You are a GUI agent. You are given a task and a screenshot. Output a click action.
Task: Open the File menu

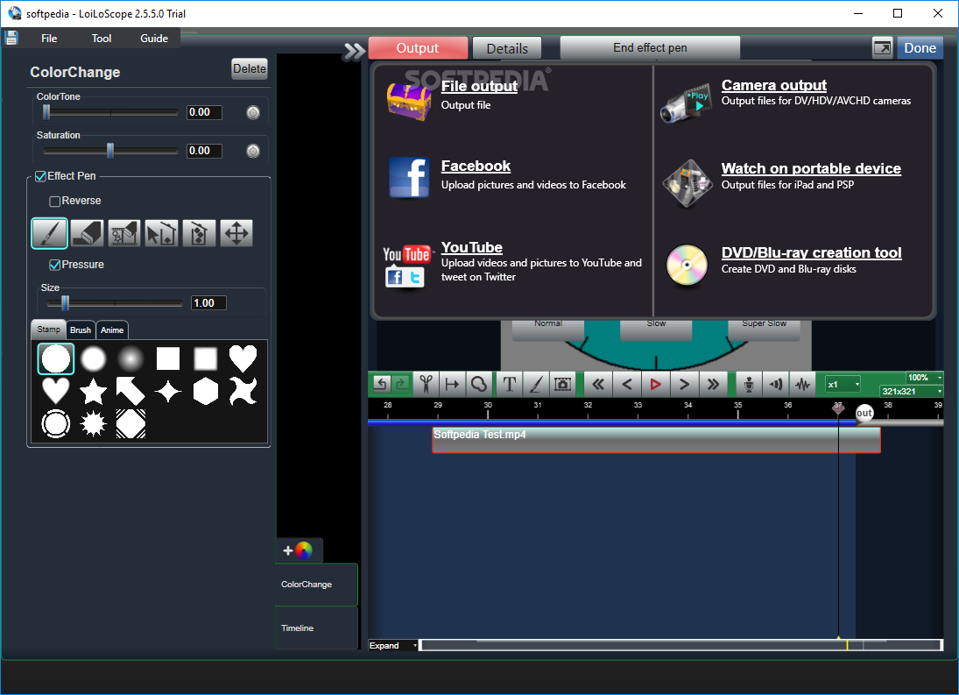pos(49,38)
